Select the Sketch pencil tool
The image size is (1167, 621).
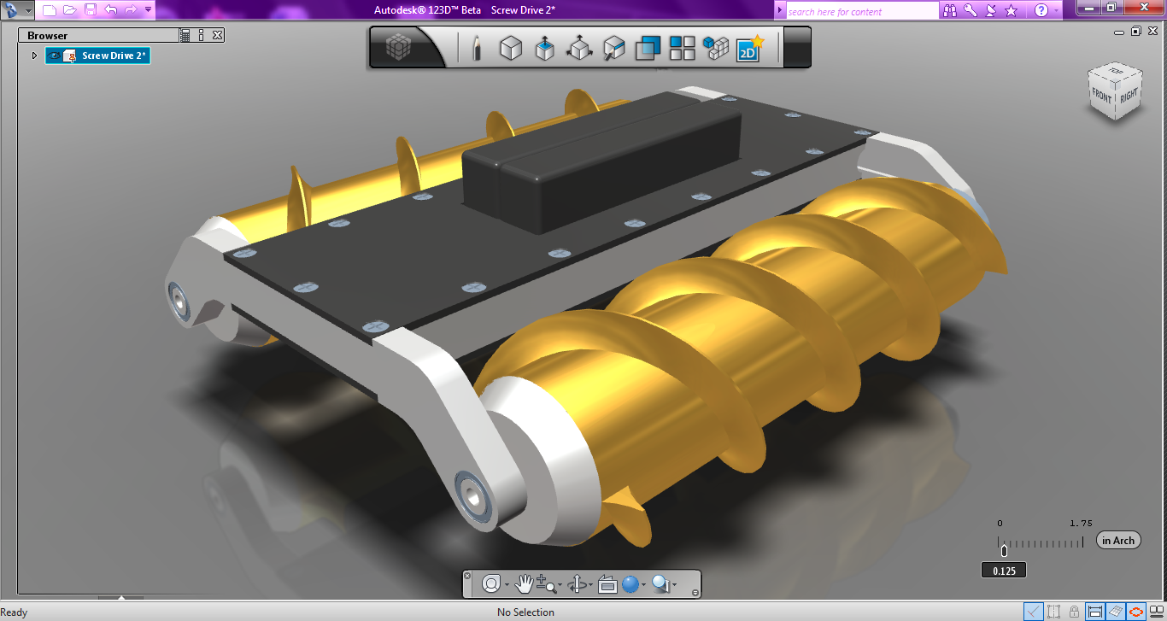(x=477, y=48)
